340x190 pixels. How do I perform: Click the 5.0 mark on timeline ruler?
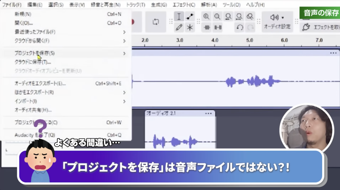(249, 40)
